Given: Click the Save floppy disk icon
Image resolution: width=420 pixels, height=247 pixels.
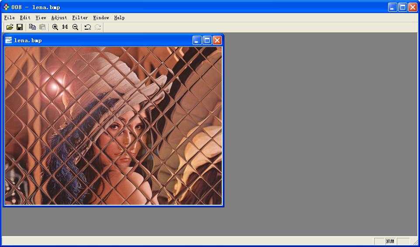Looking at the screenshot, I should pos(20,27).
